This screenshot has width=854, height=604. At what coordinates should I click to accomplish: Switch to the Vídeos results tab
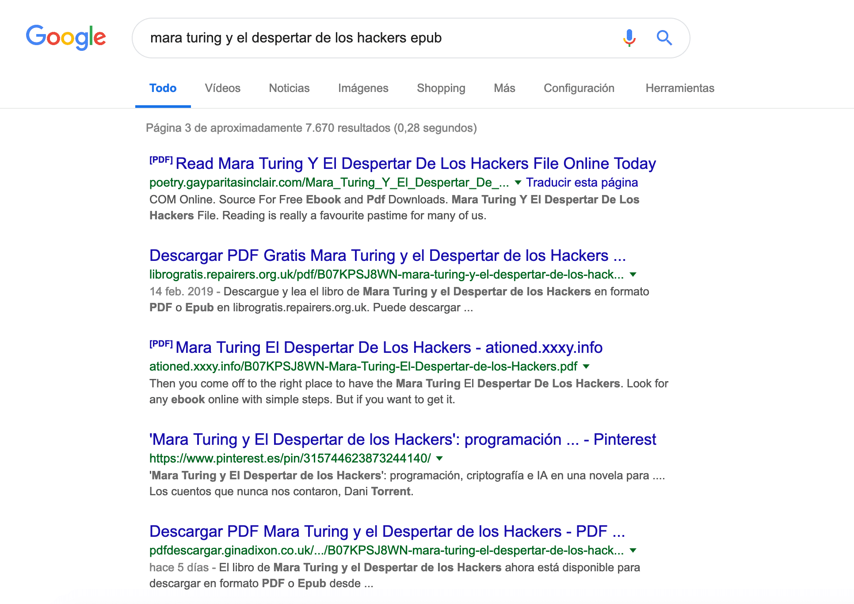(222, 88)
